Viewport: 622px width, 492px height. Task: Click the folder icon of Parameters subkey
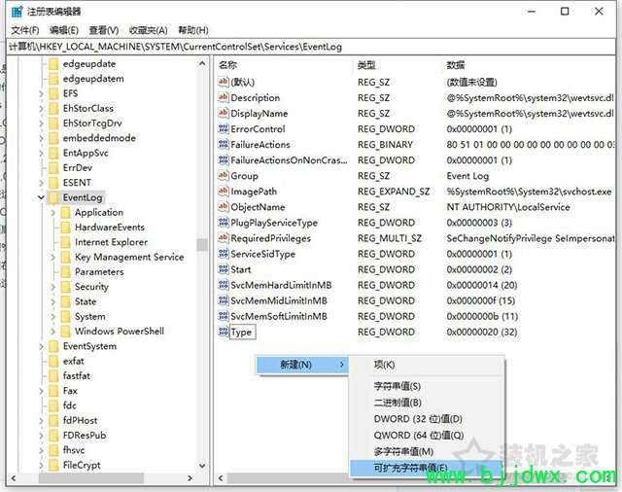coord(65,272)
